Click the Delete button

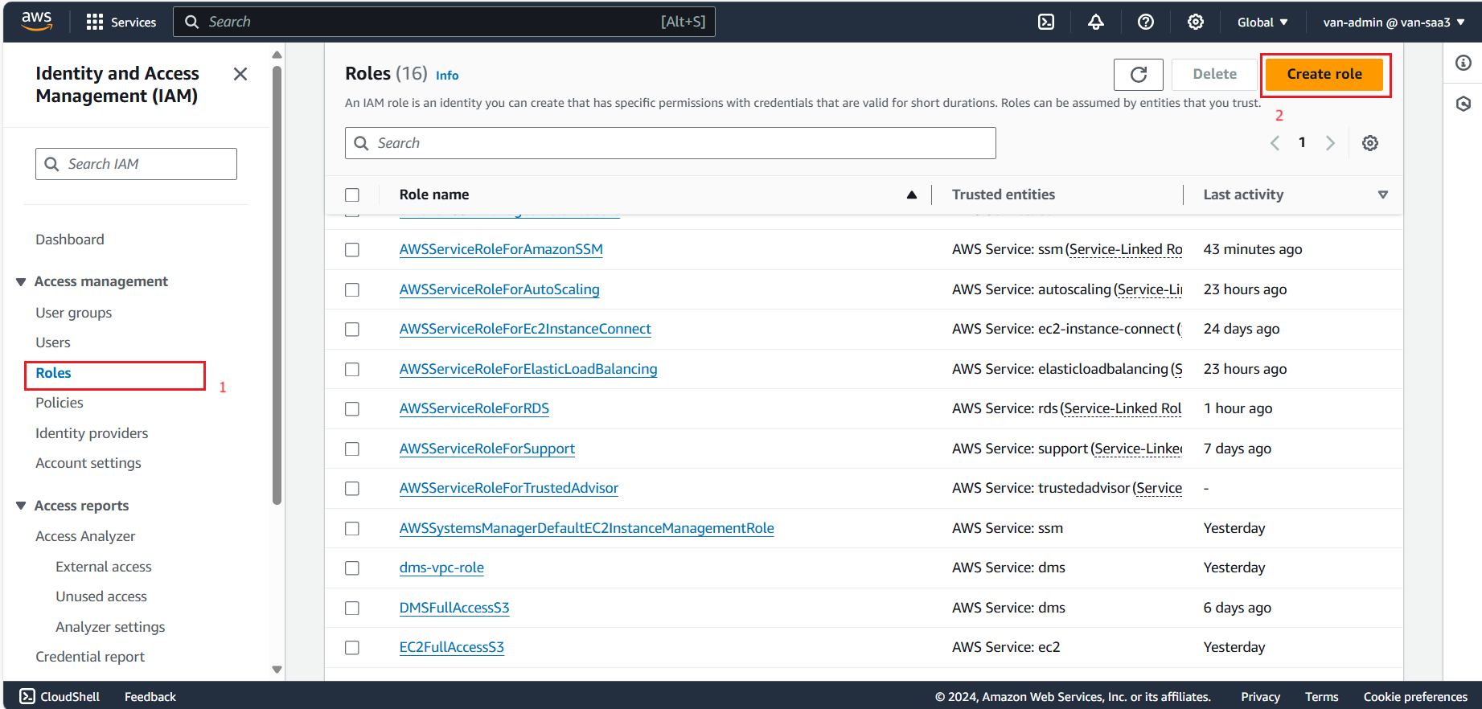[1214, 74]
